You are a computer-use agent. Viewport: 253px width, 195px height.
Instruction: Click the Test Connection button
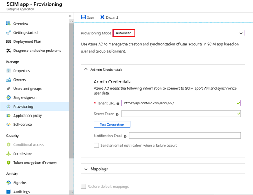[112, 125]
